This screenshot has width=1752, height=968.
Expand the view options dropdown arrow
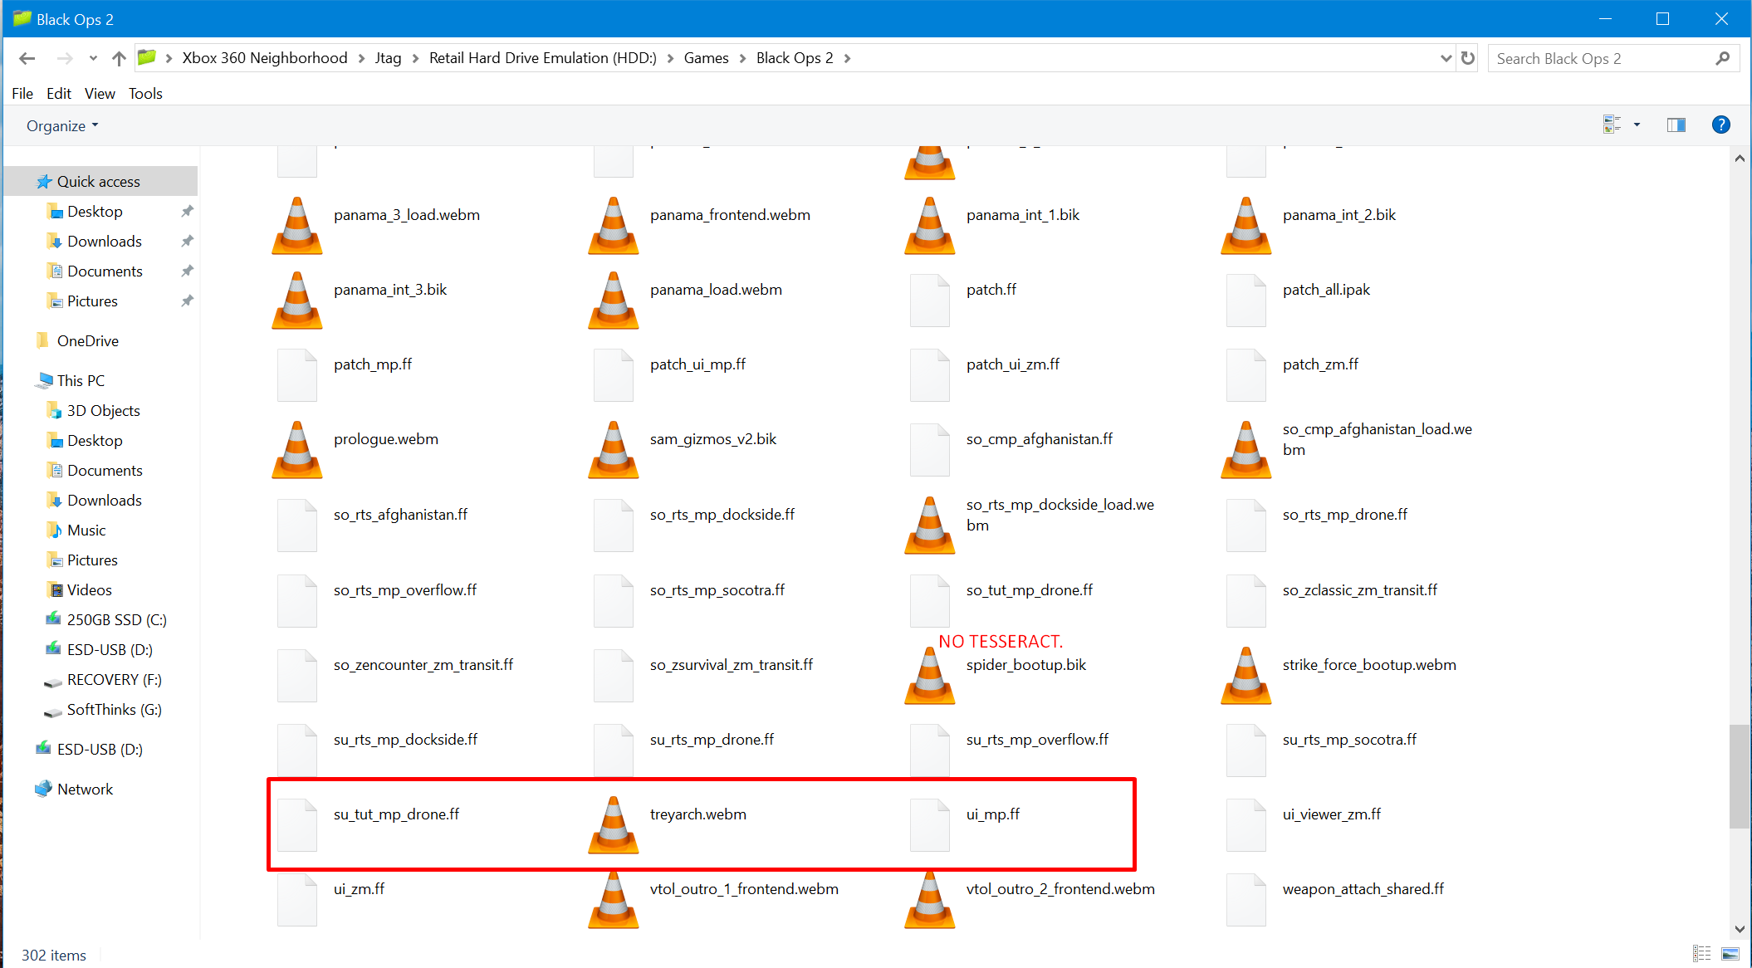[x=1637, y=125]
